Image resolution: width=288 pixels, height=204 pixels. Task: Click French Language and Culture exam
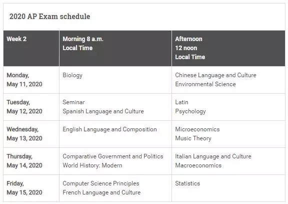pos(101,192)
